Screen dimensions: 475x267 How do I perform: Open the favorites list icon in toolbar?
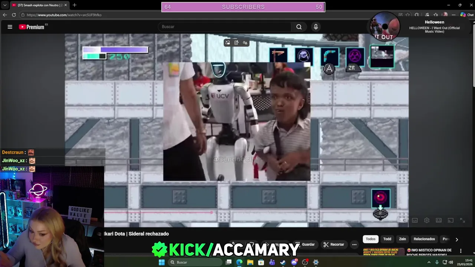436,15
